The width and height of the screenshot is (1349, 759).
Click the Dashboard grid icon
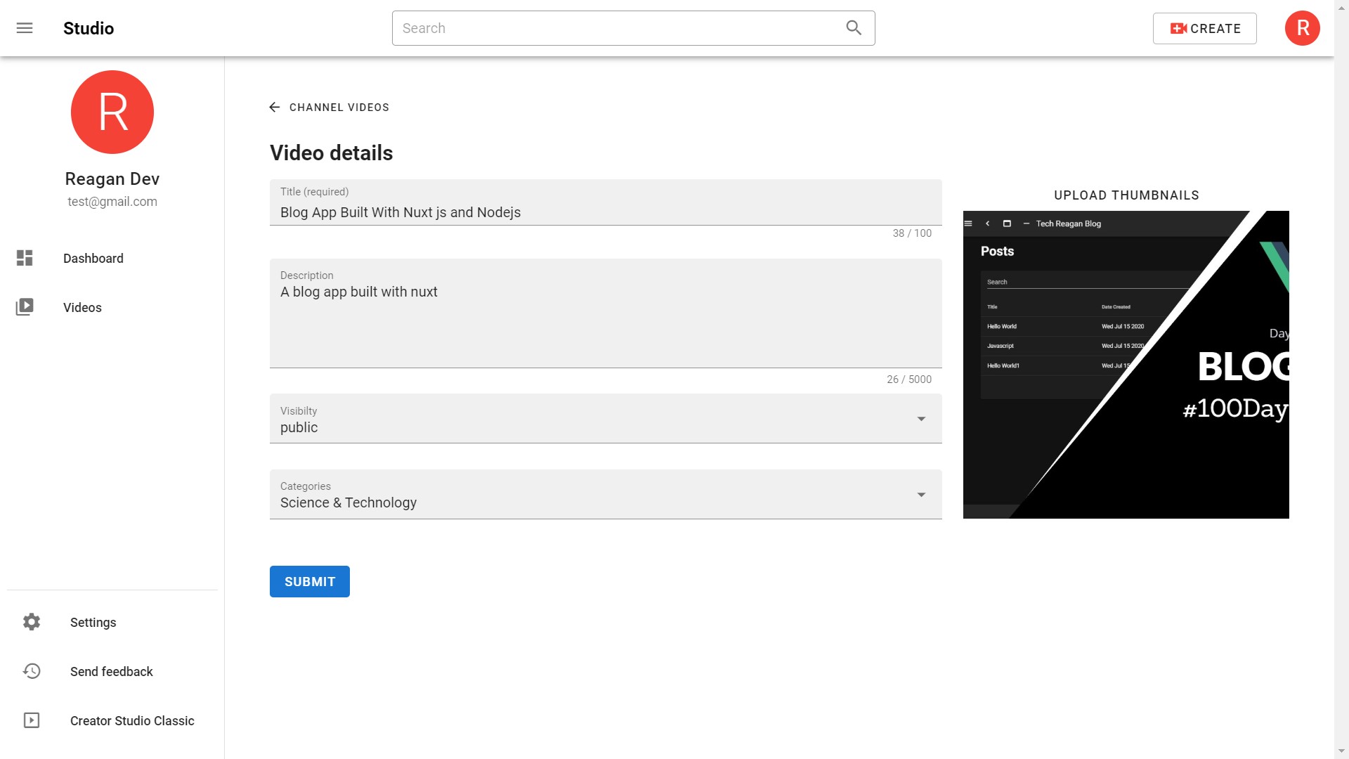pos(25,258)
